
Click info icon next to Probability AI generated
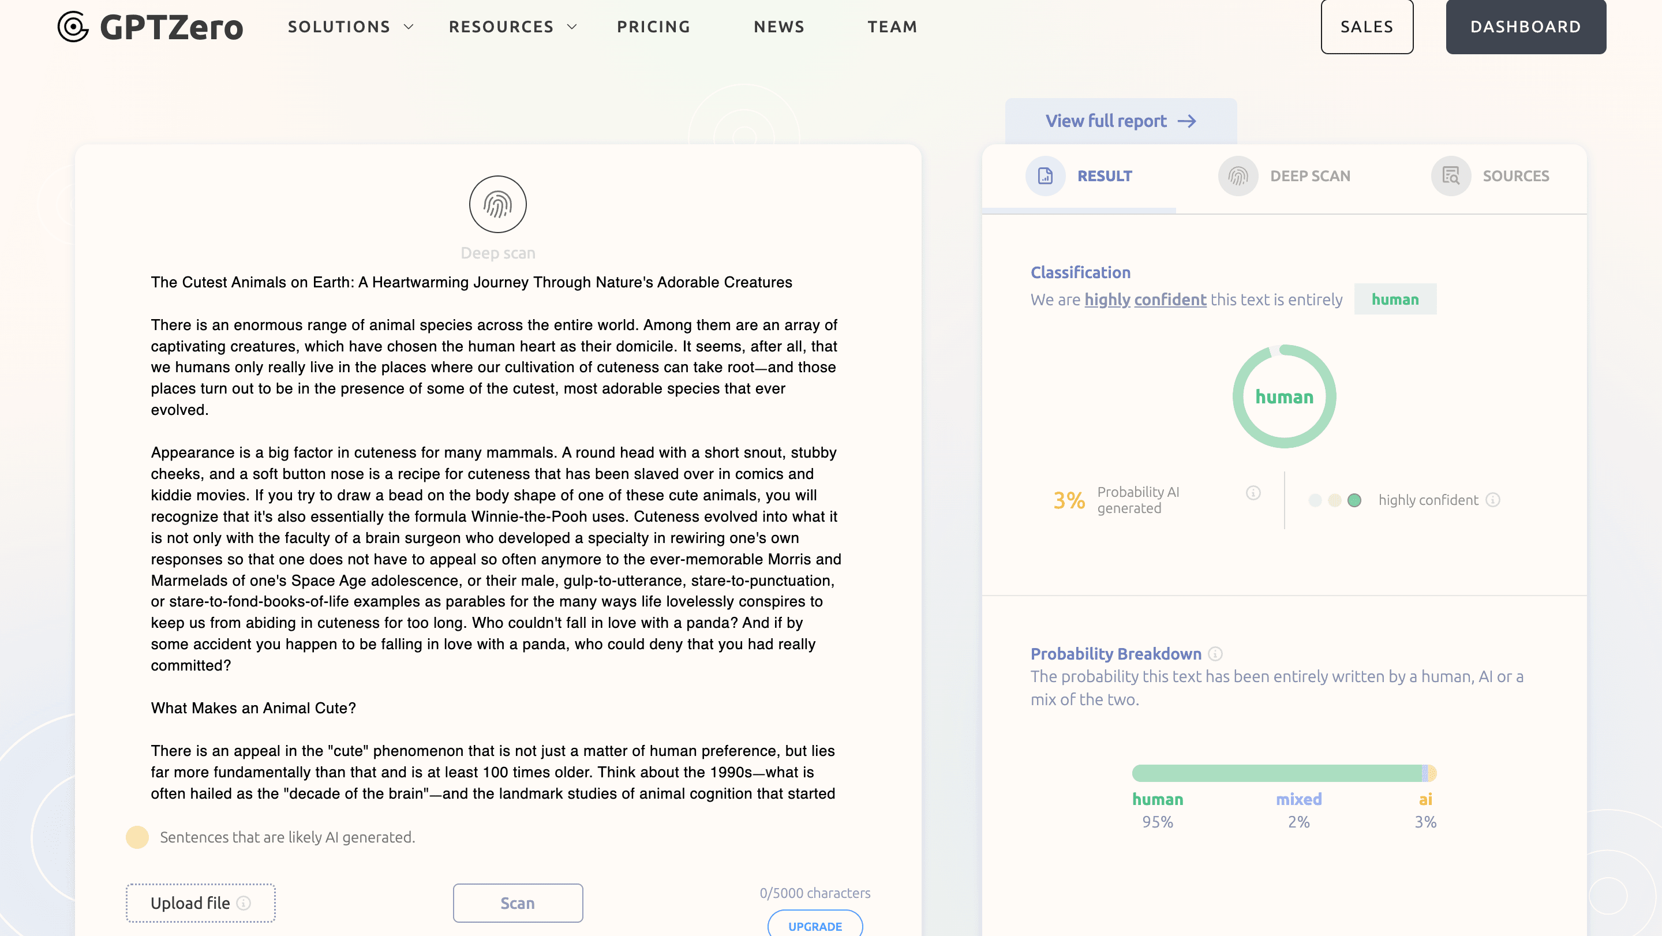point(1253,493)
